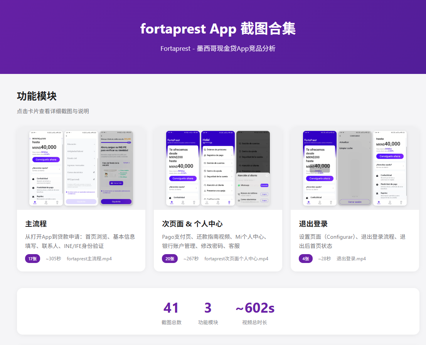Click the Cerrar sesión settings thumbnail
The height and width of the screenshot is (345, 426).
[355, 168]
